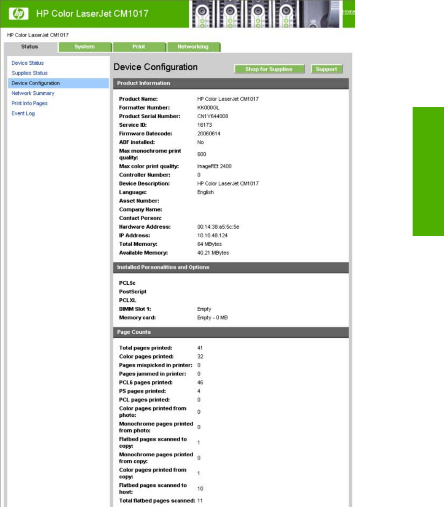Click the Device Description label
Image resolution: width=444 pixels, height=507 pixels.
144,184
